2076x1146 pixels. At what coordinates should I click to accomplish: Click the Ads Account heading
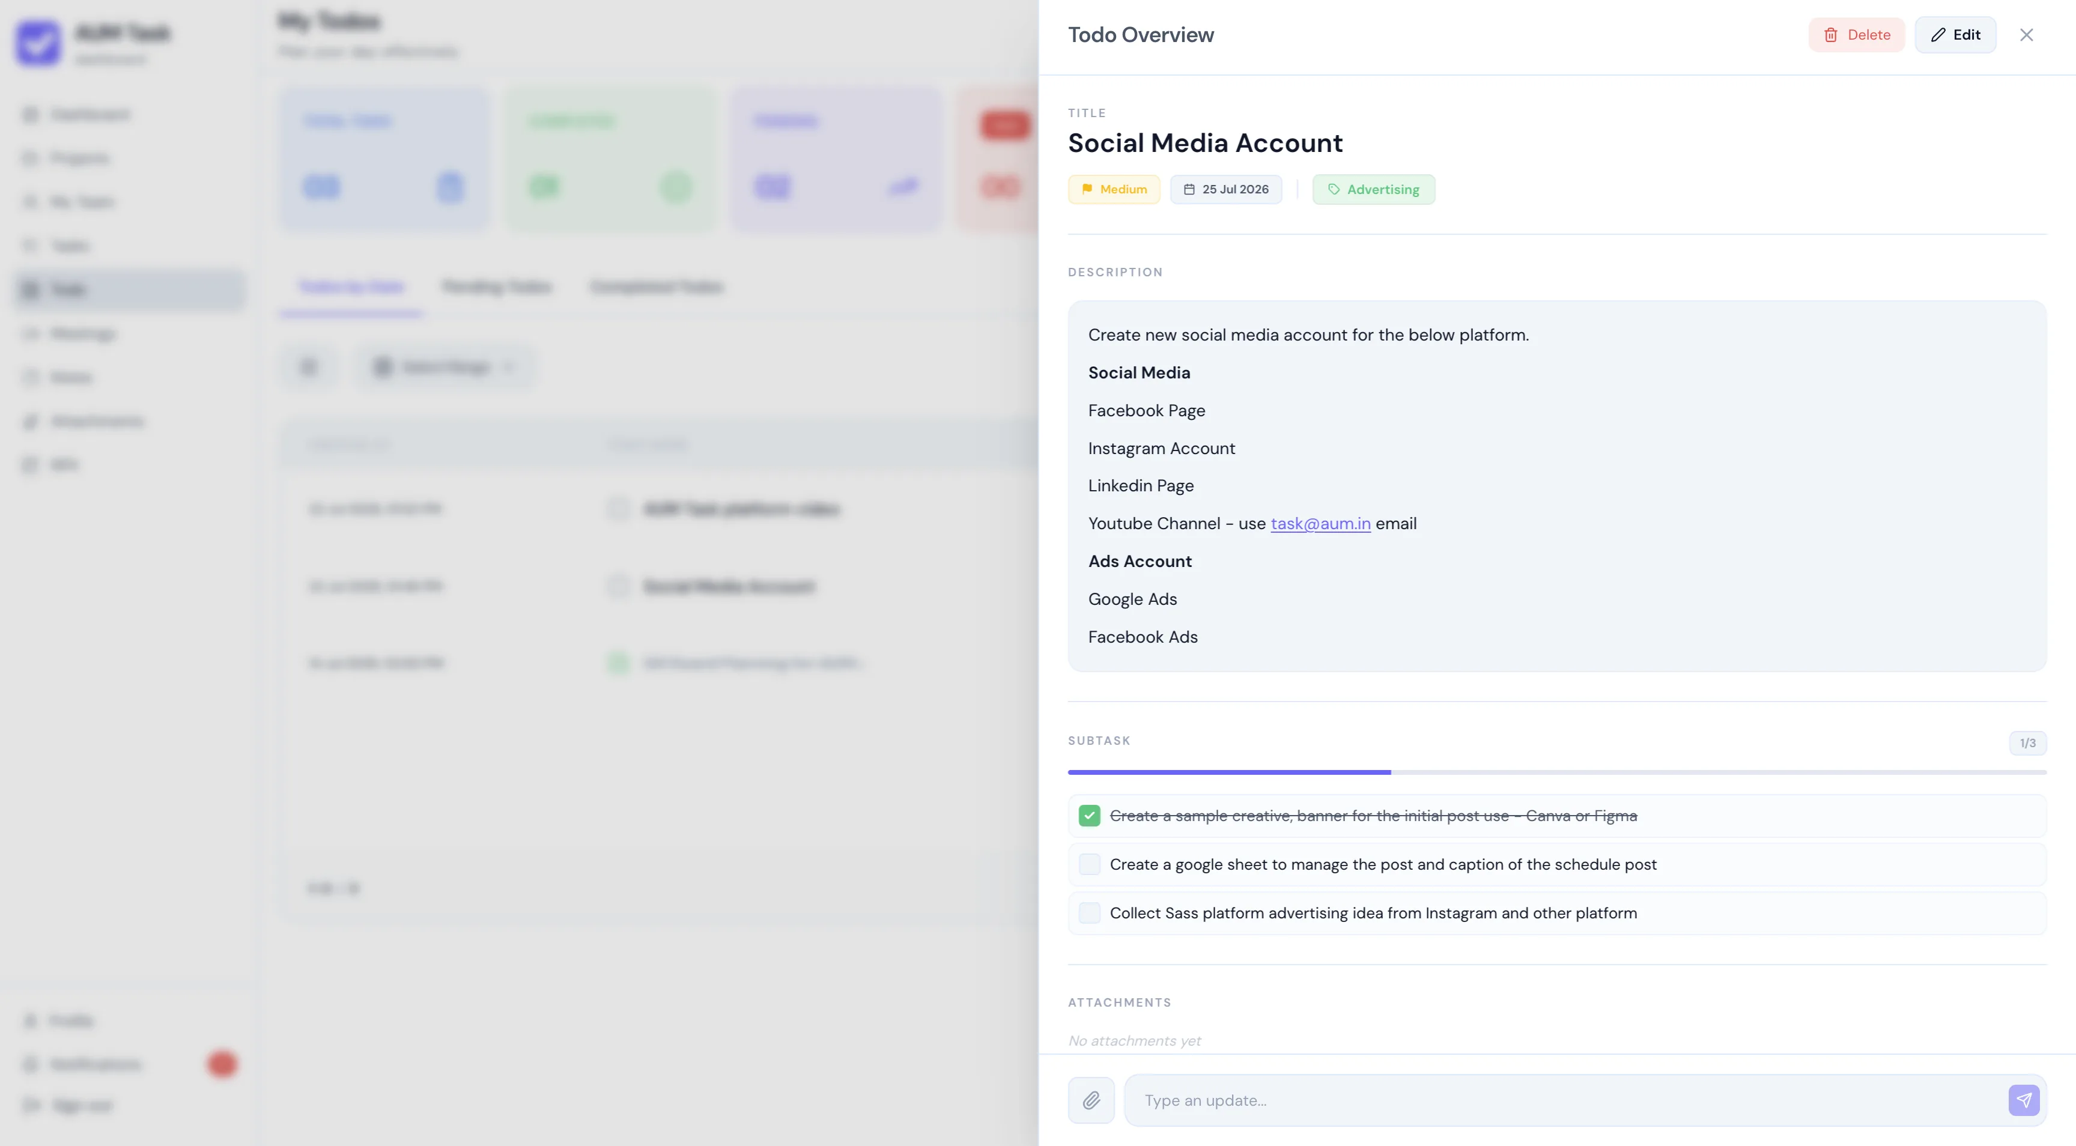tap(1140, 561)
